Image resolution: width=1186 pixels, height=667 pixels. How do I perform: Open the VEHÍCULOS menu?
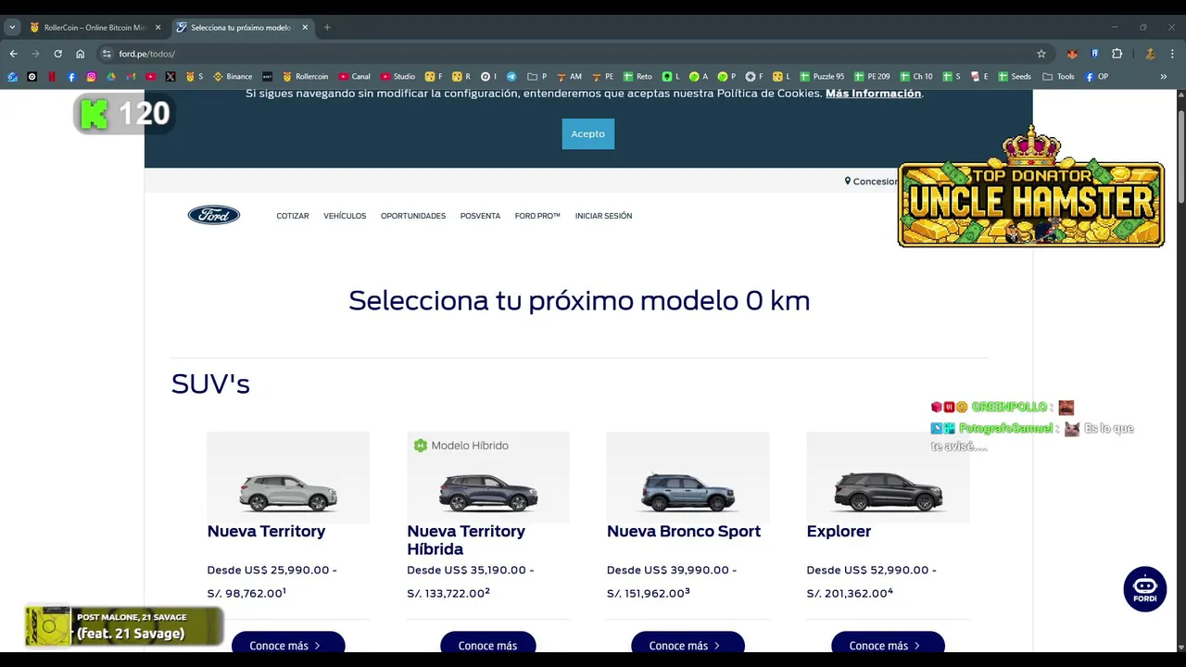(x=345, y=216)
